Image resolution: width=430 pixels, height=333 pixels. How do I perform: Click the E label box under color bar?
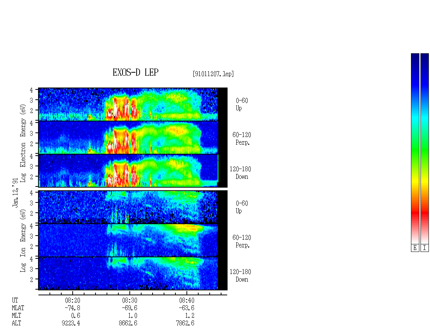415,248
